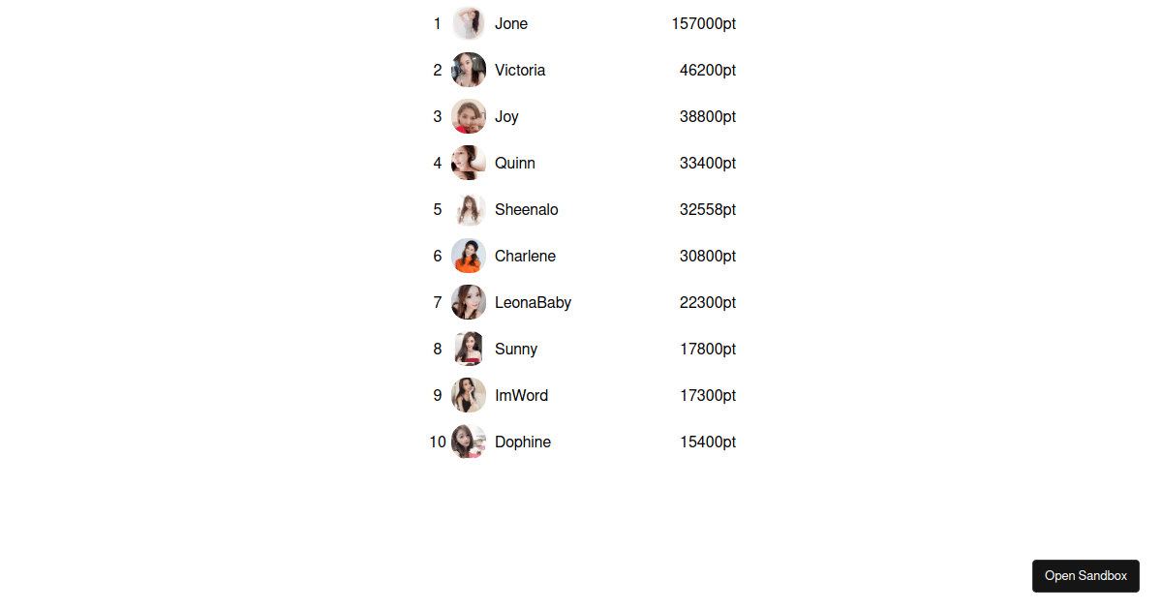Click the 15400pt score for Dophine
1162x610 pixels.
(708, 442)
